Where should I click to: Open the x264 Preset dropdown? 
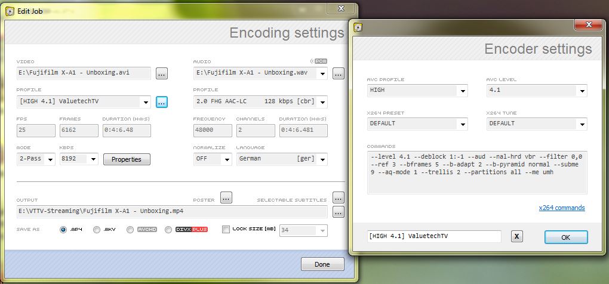[x=462, y=124]
